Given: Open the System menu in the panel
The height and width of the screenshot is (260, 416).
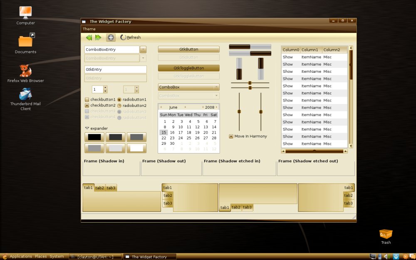Looking at the screenshot, I should coord(57,256).
